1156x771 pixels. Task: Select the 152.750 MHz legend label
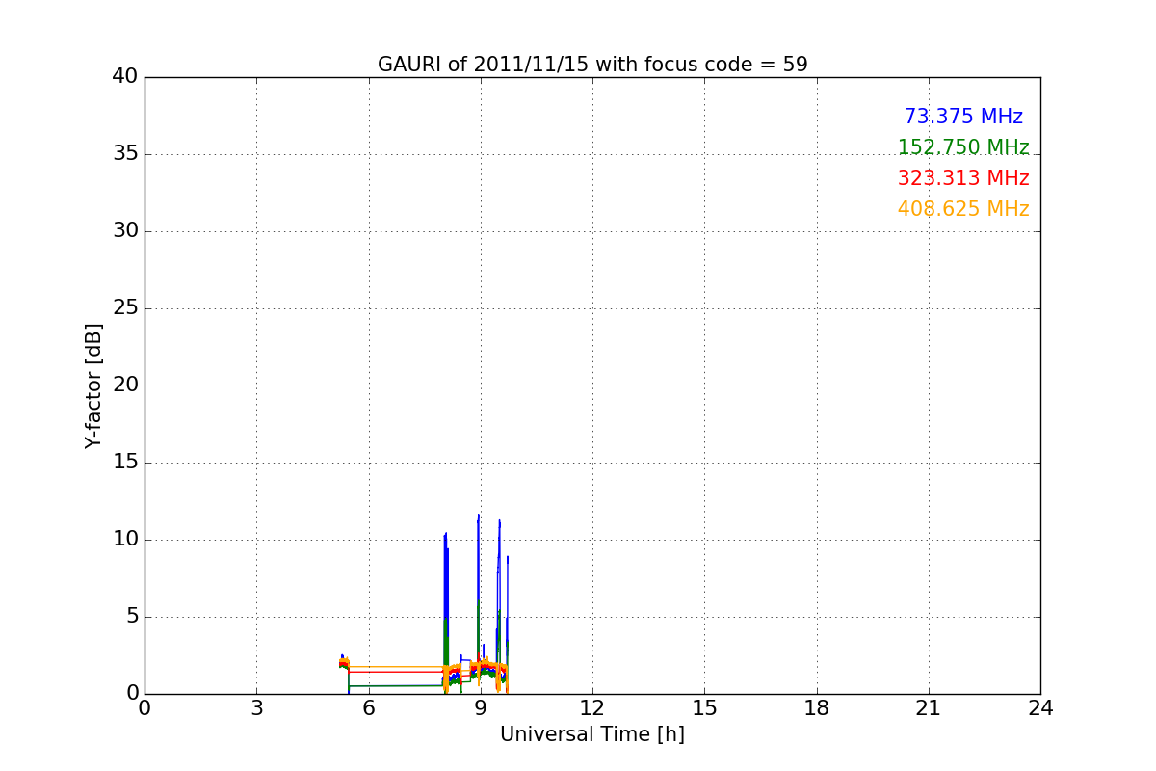pyautogui.click(x=963, y=147)
